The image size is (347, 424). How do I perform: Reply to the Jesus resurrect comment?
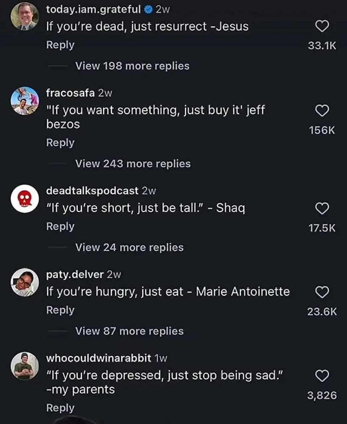click(x=60, y=45)
